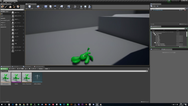Open the Help menu
Screen dimensions: 188x106
pyautogui.click(x=14, y=3)
